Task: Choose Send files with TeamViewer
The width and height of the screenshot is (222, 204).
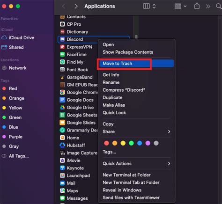Action: click(131, 197)
